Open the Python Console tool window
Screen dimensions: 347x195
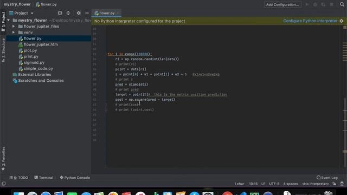coord(75,178)
